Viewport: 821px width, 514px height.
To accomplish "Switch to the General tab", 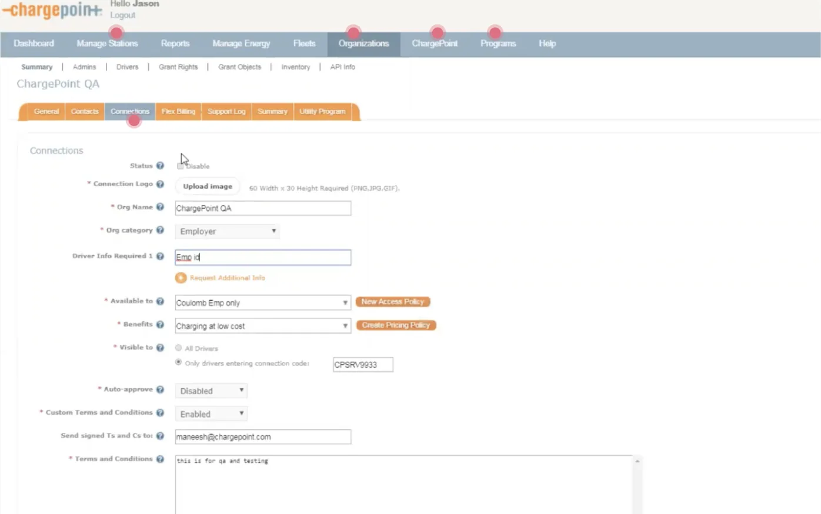I will [46, 112].
